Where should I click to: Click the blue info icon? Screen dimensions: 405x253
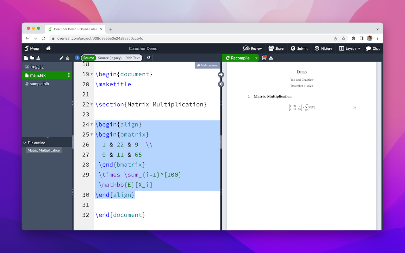[x=77, y=58]
